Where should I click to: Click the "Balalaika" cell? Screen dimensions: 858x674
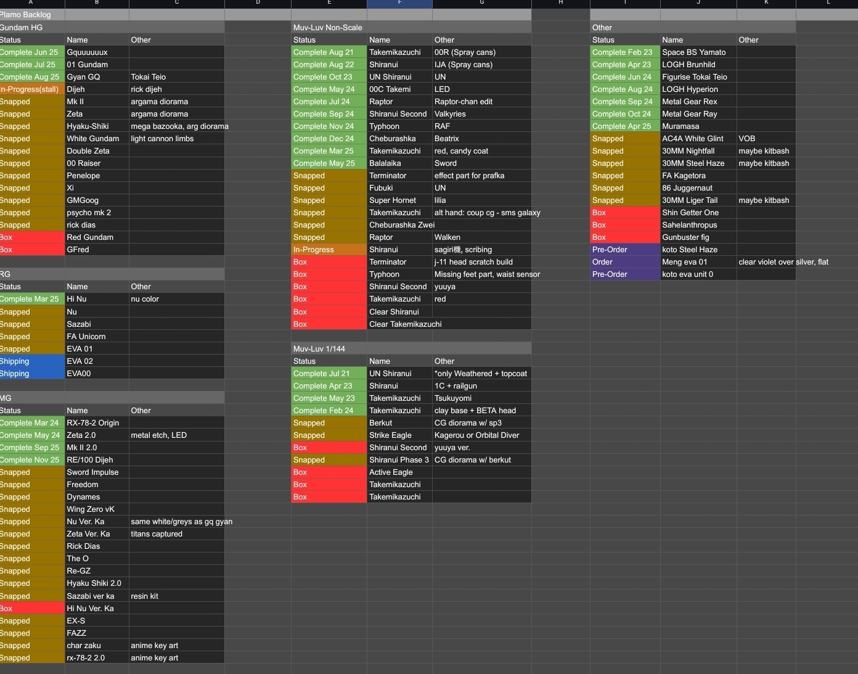399,163
